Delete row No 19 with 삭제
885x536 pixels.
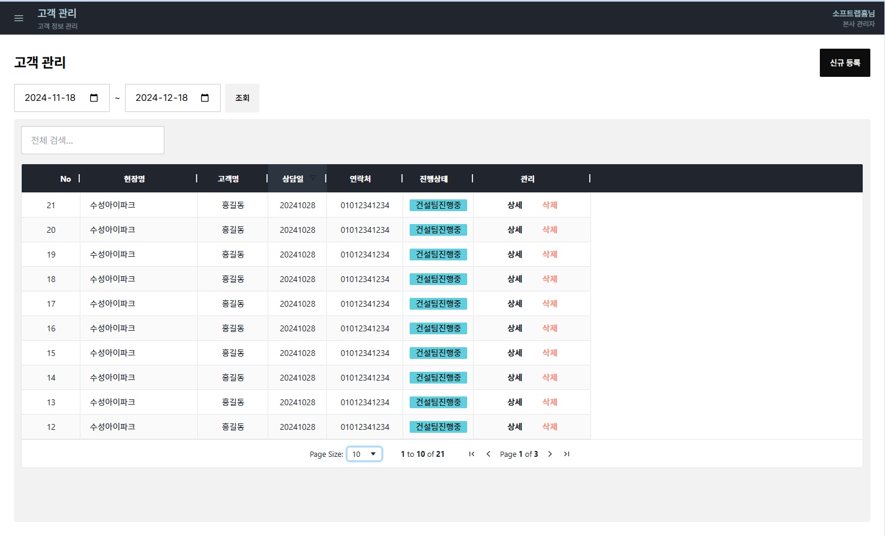550,255
